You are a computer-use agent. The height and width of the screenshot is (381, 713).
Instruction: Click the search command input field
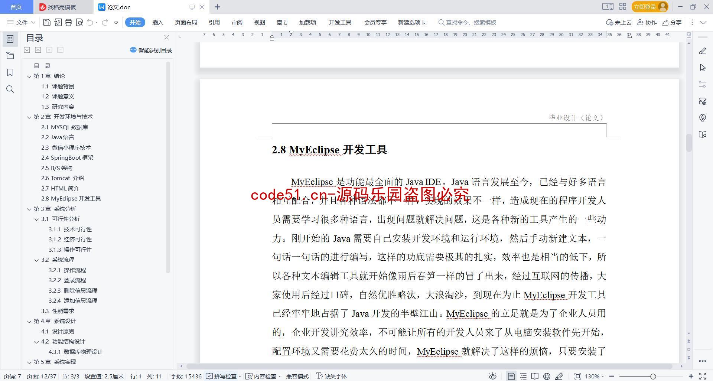[471, 22]
